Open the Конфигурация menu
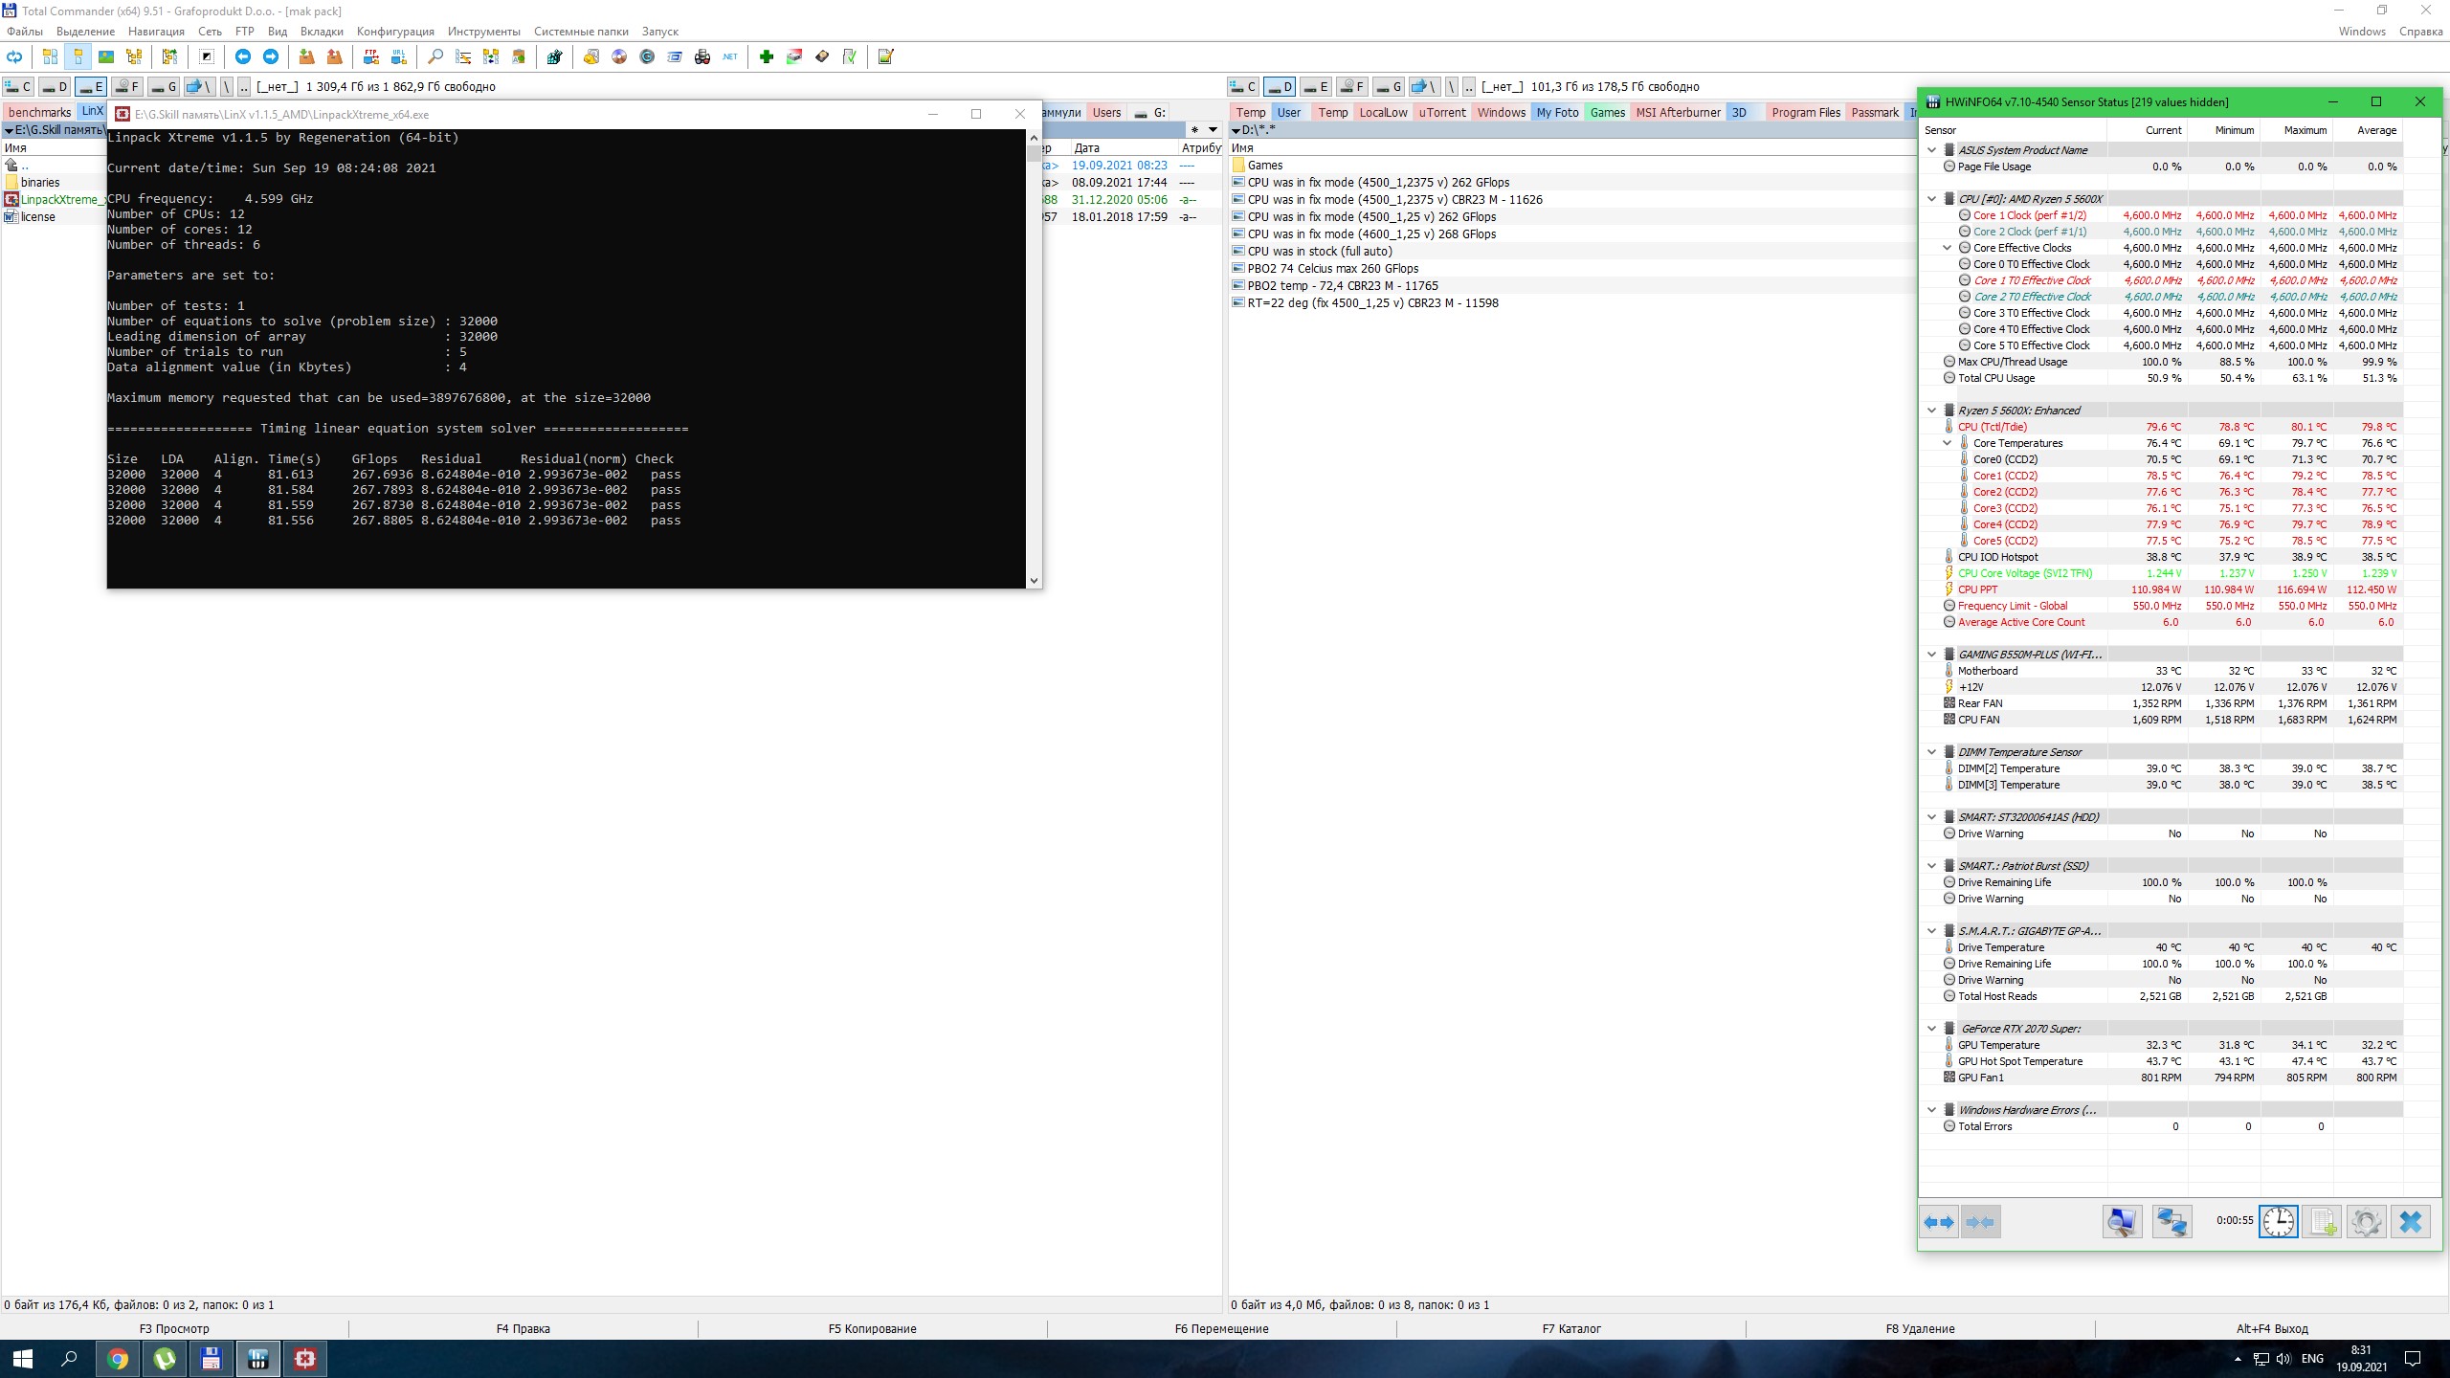 [x=394, y=32]
